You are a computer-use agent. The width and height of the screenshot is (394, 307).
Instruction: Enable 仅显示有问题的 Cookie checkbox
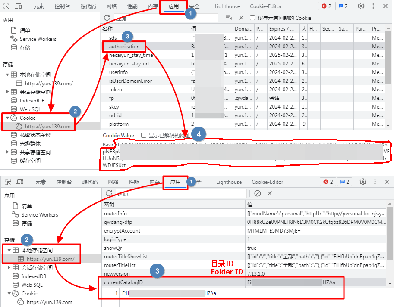pos(252,18)
